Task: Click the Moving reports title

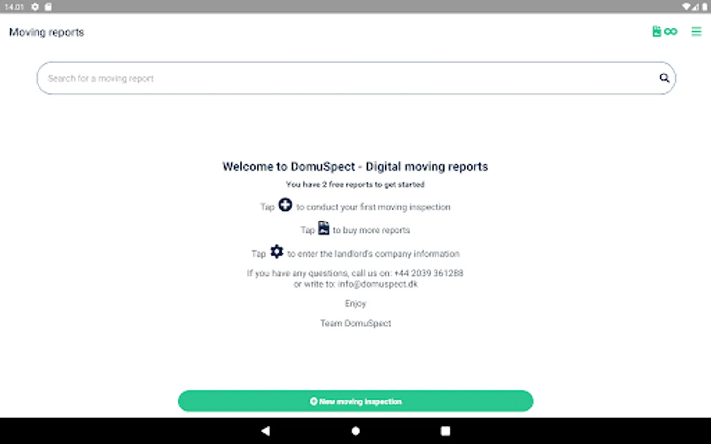Action: point(47,32)
